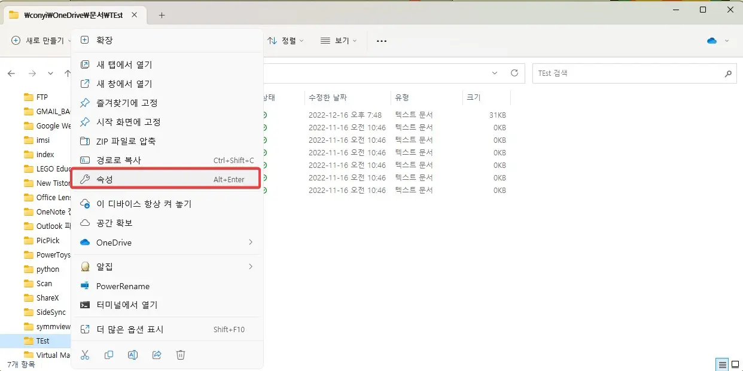Choose 터미널에서 열기 entry
This screenshot has width=743, height=371.
pos(167,305)
